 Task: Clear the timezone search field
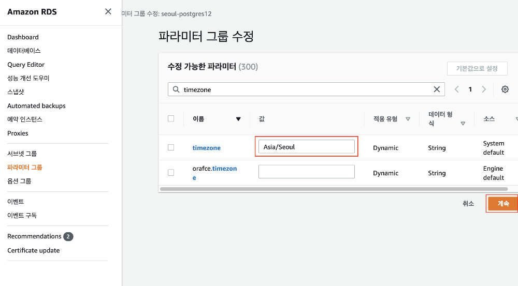pos(437,89)
